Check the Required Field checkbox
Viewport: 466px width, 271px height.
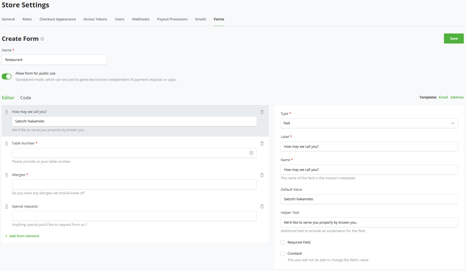point(283,242)
